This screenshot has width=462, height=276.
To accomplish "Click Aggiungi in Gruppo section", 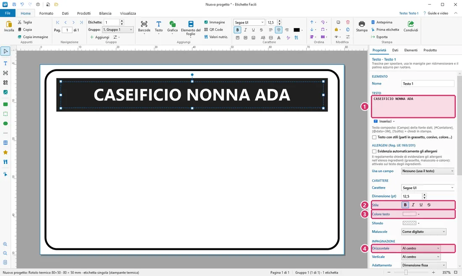I will click(100, 37).
